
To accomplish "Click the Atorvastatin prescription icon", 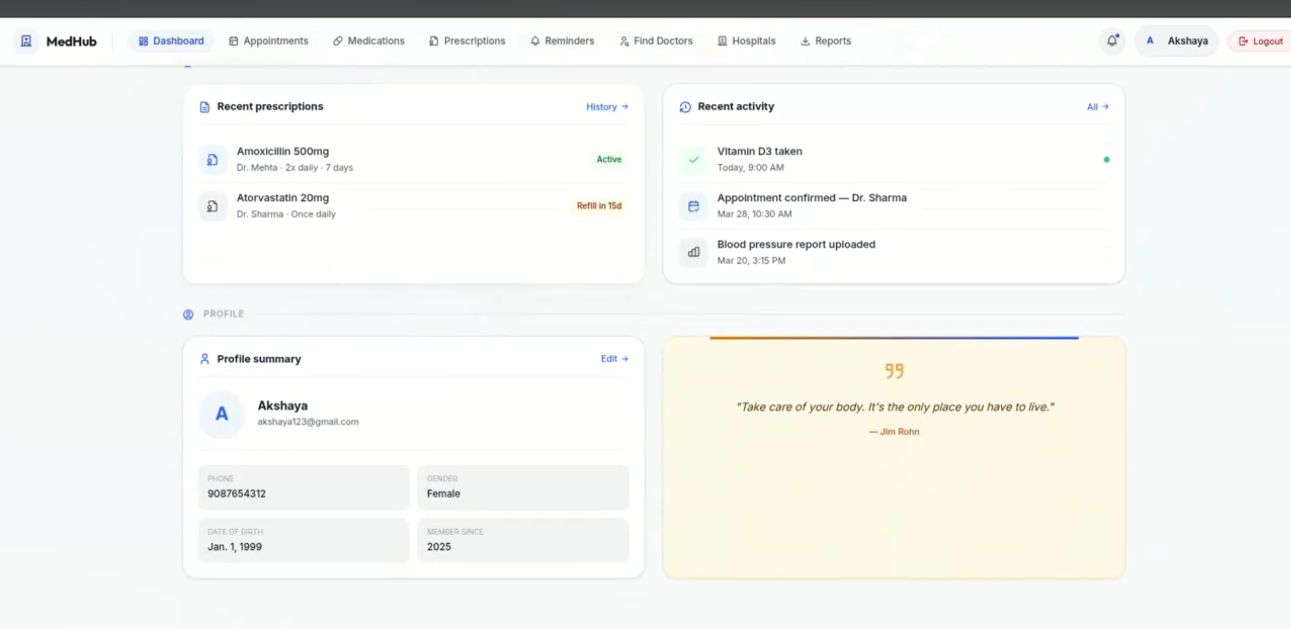I will 213,206.
